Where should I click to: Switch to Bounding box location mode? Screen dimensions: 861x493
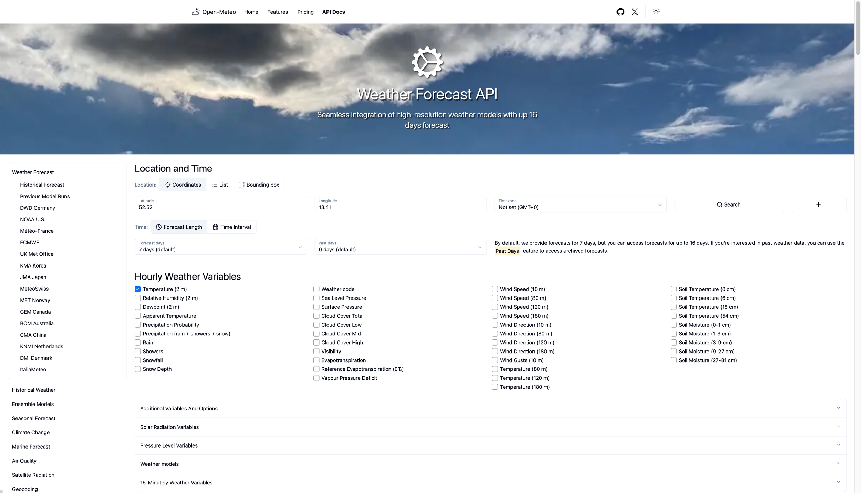pyautogui.click(x=259, y=185)
